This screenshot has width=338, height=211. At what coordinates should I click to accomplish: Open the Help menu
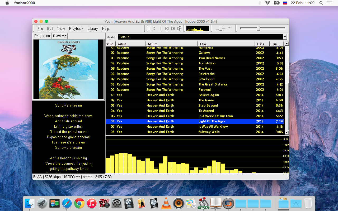(106, 28)
